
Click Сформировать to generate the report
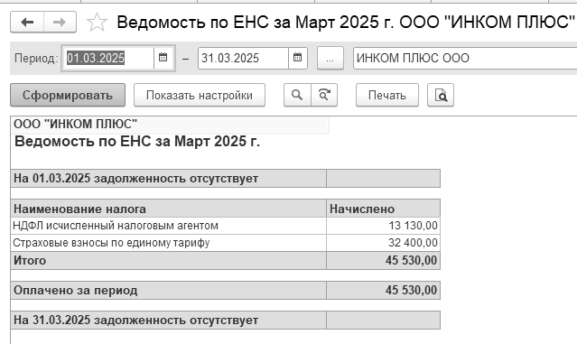click(68, 95)
